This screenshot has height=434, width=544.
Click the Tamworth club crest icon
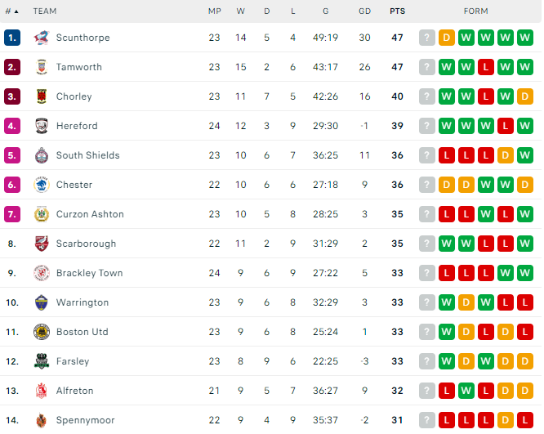[42, 67]
